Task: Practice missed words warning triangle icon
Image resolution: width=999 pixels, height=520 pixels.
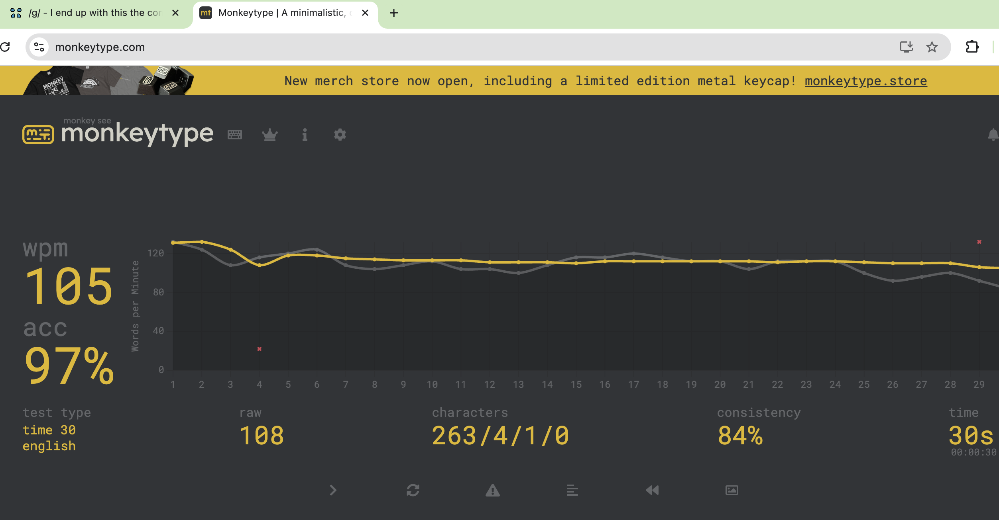Action: pyautogui.click(x=493, y=490)
